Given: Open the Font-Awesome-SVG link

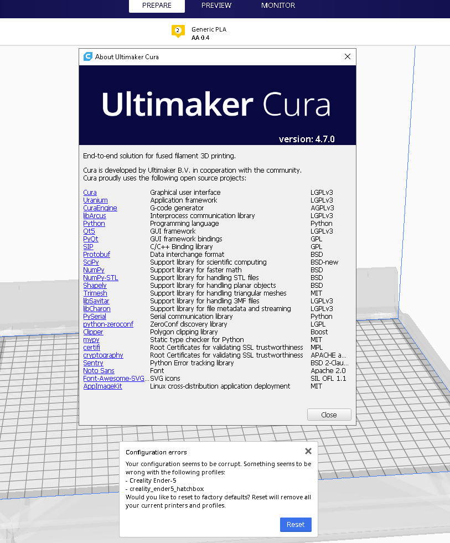Looking at the screenshot, I should pyautogui.click(x=116, y=379).
